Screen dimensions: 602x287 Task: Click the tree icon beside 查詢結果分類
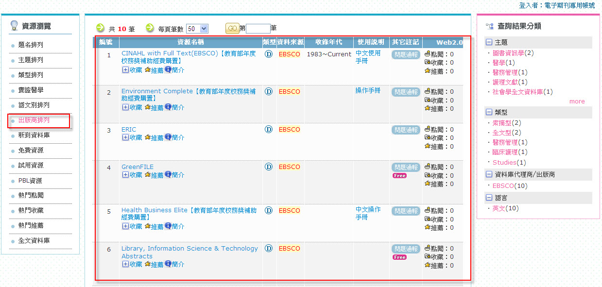(490, 26)
